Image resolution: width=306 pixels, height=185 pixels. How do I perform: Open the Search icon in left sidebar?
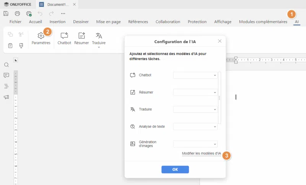6,65
